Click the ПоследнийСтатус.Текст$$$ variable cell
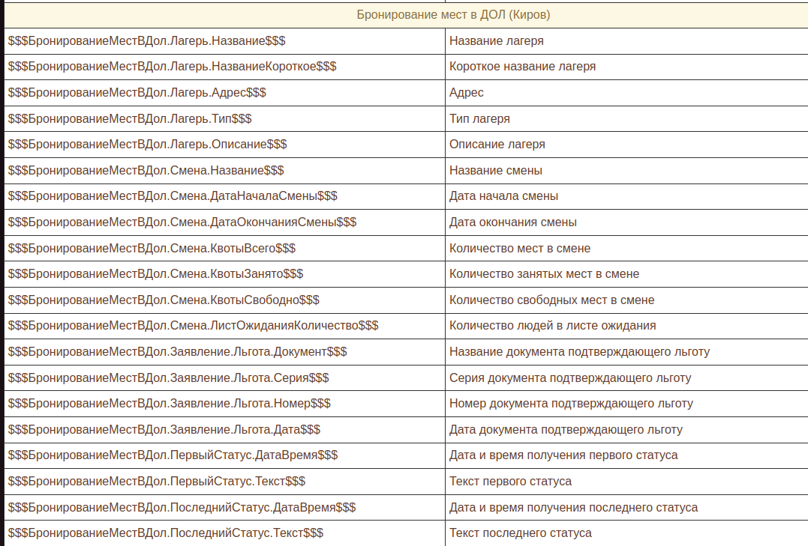Image resolution: width=808 pixels, height=546 pixels. pos(165,533)
